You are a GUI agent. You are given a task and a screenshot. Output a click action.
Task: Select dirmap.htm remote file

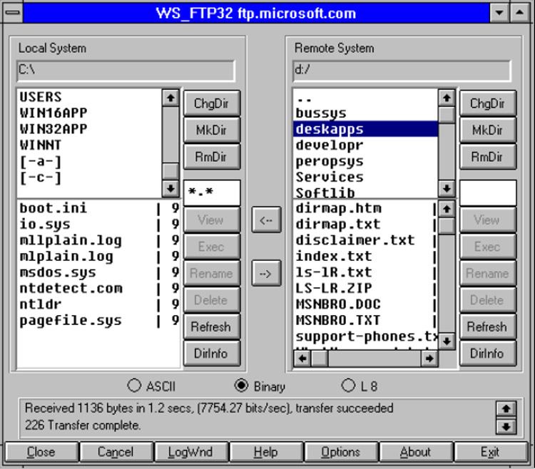[x=365, y=208]
